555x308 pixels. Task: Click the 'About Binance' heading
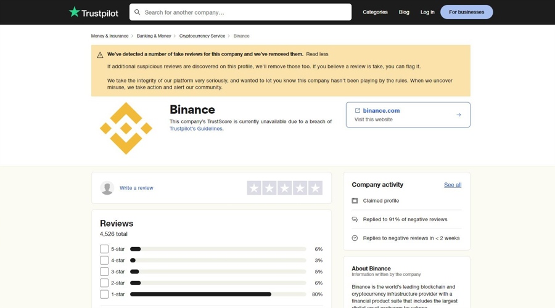pos(371,269)
